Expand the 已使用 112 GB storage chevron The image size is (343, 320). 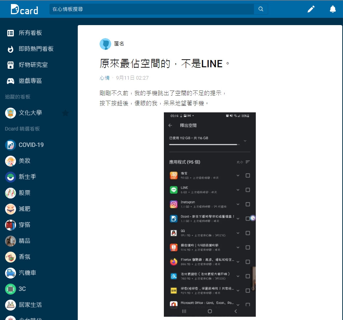[245, 141]
